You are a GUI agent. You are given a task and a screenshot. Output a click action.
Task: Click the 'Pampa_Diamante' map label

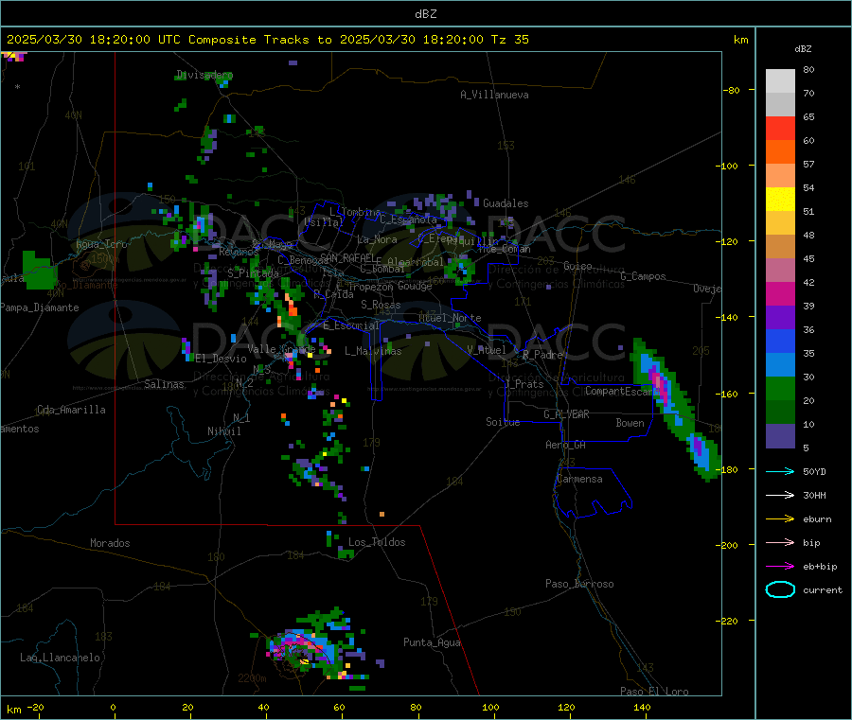39,307
